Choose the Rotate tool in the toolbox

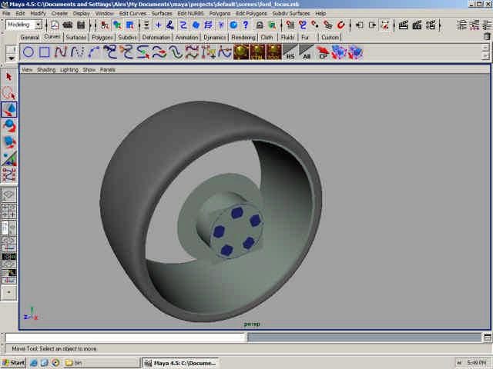coord(9,126)
